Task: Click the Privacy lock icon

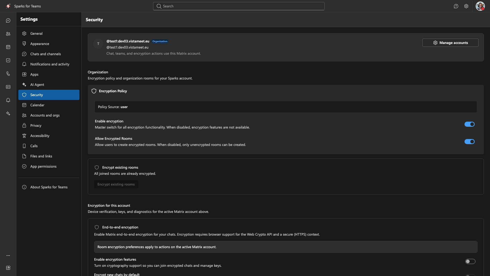Action: click(x=24, y=125)
